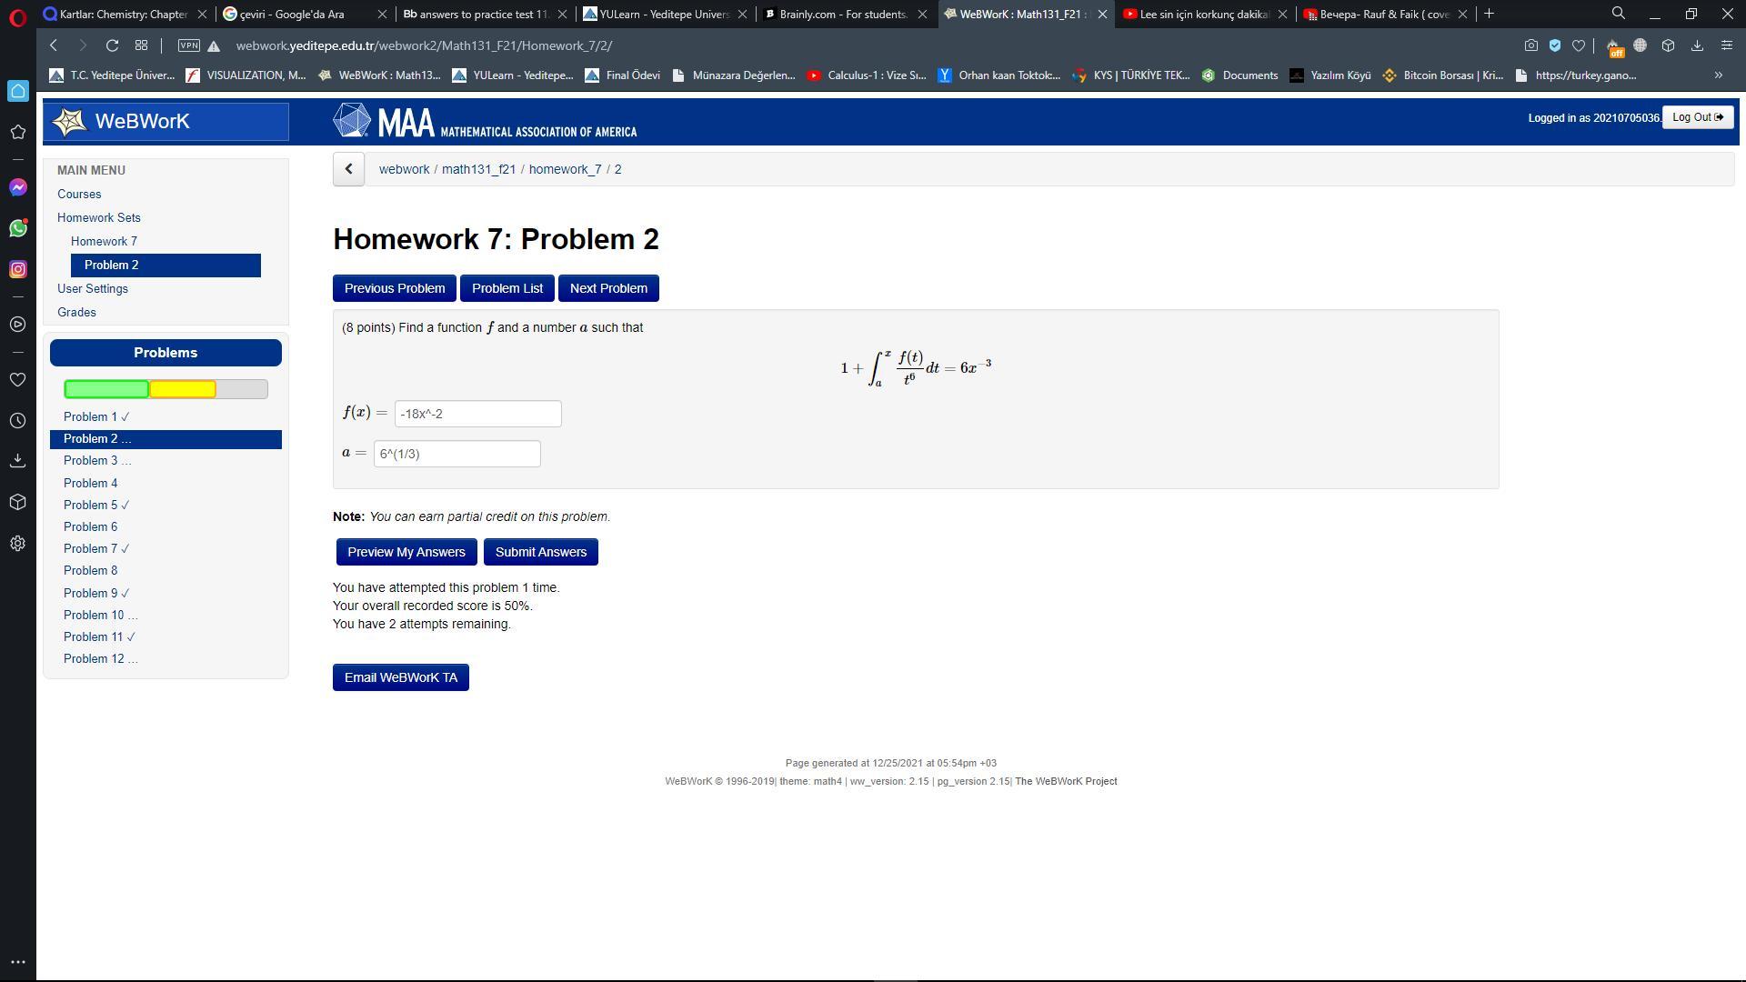Expand hidden bookmarks chevron

click(1718, 75)
